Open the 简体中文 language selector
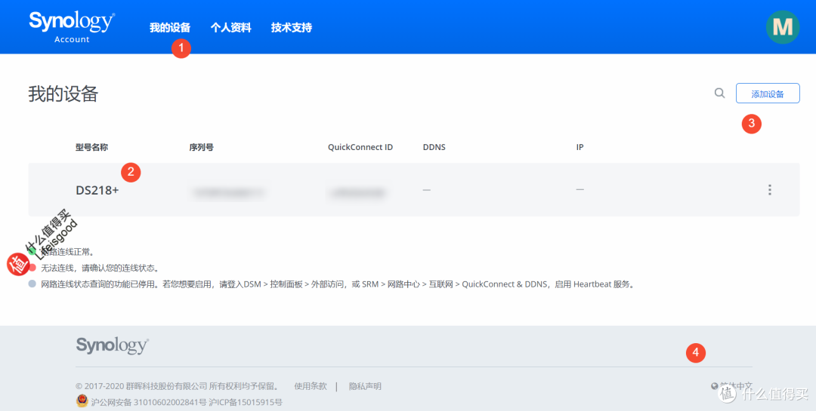Screen dimensions: 816x411 (x=731, y=386)
